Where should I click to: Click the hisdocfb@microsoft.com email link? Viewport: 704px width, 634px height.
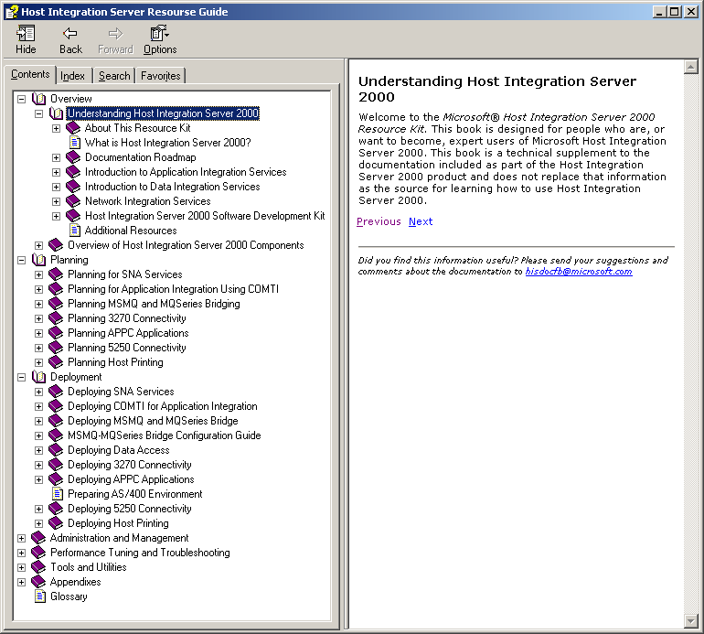click(579, 272)
